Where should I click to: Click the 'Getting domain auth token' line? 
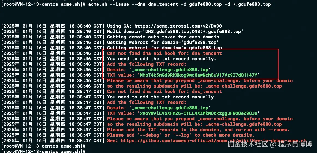pyautogui.click(x=163, y=37)
